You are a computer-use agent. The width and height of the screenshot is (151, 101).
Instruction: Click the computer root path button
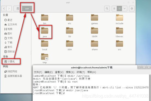coord(18,8)
